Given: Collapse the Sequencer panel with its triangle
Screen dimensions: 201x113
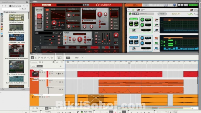Looking at the screenshot, I should click(31, 54).
